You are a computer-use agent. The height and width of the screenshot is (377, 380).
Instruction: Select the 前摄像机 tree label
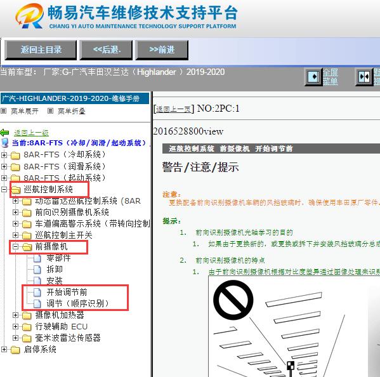51,246
